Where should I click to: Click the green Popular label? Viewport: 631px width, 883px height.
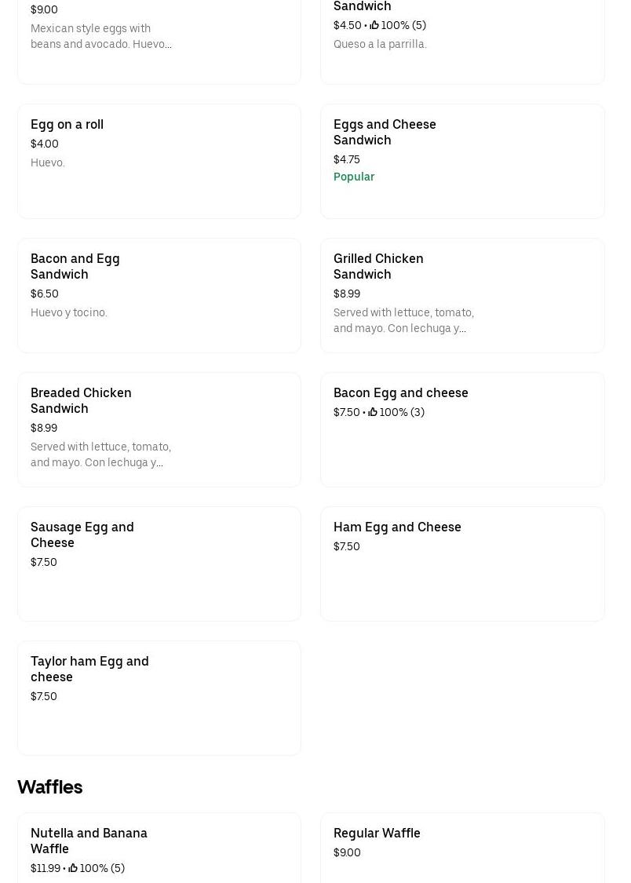354,177
